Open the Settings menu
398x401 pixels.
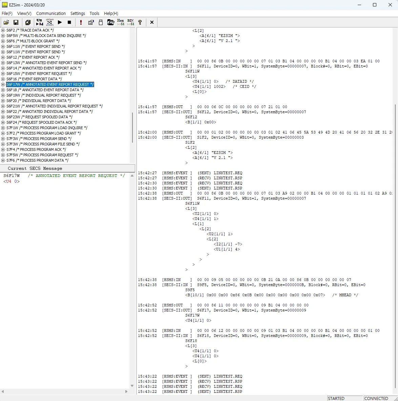78,13
